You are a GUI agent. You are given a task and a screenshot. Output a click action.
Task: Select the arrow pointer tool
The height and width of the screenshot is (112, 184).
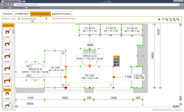pos(159,19)
